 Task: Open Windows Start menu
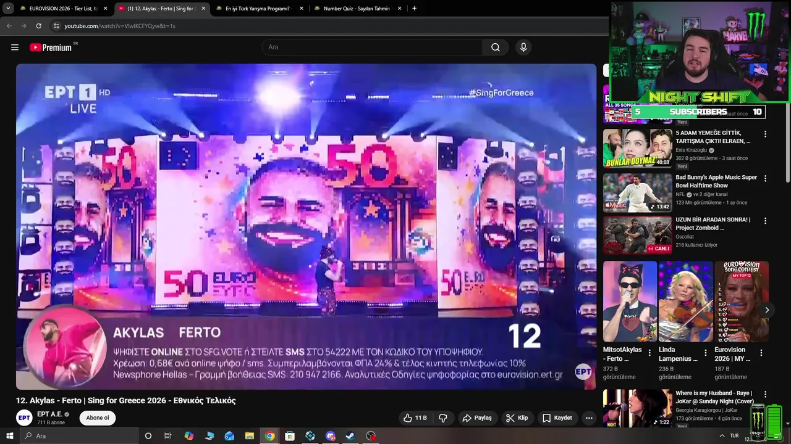pos(9,436)
